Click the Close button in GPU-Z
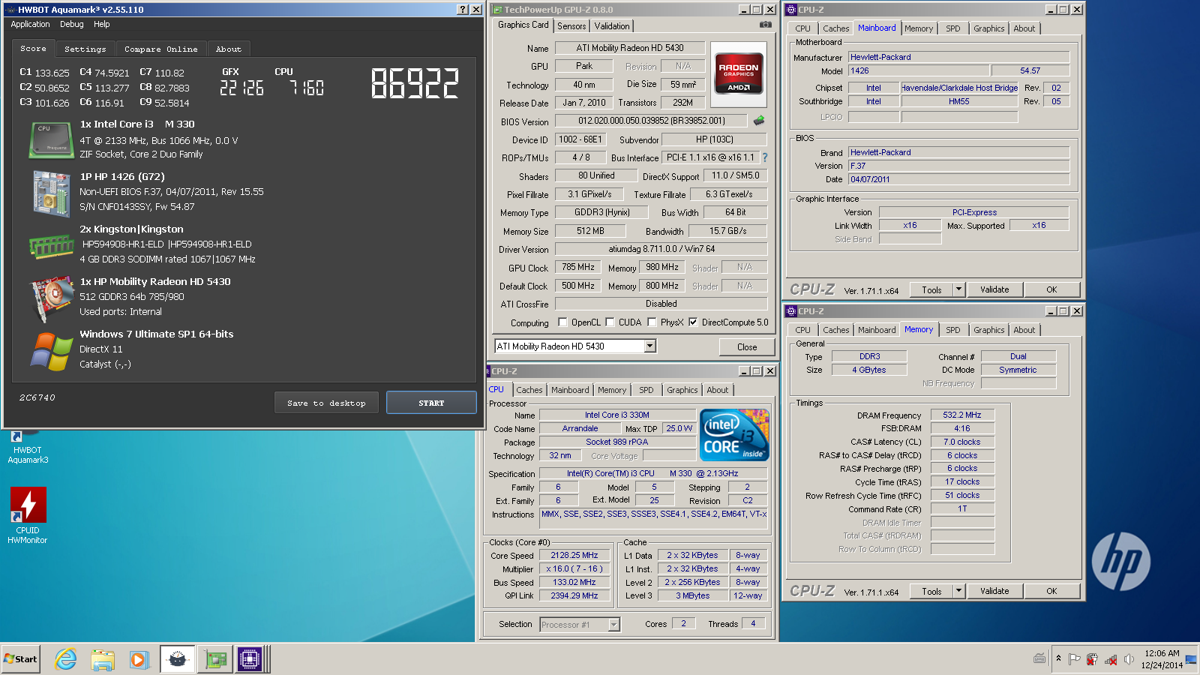The height and width of the screenshot is (675, 1200). coord(747,346)
